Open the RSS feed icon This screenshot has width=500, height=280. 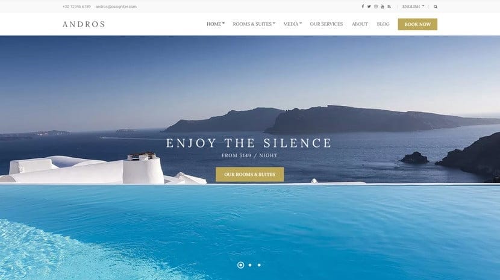click(x=389, y=7)
